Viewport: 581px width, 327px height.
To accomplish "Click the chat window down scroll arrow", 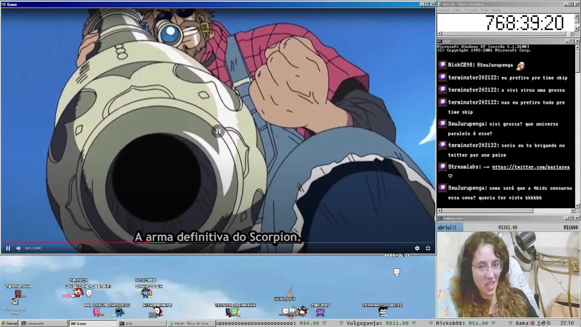I will (x=577, y=206).
